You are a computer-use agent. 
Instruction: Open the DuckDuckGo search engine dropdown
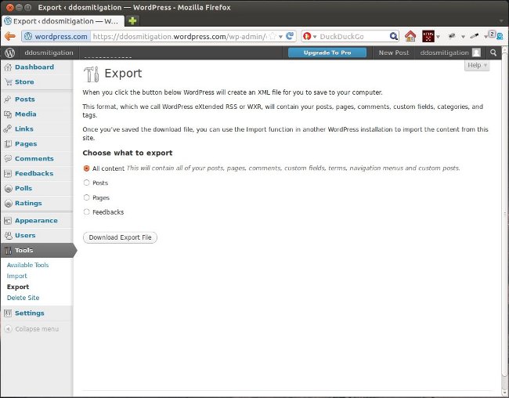coord(309,36)
